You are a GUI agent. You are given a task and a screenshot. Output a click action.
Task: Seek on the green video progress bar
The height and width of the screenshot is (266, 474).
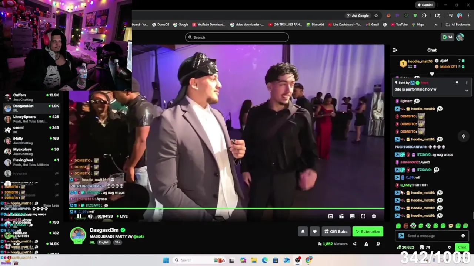[x=227, y=209]
